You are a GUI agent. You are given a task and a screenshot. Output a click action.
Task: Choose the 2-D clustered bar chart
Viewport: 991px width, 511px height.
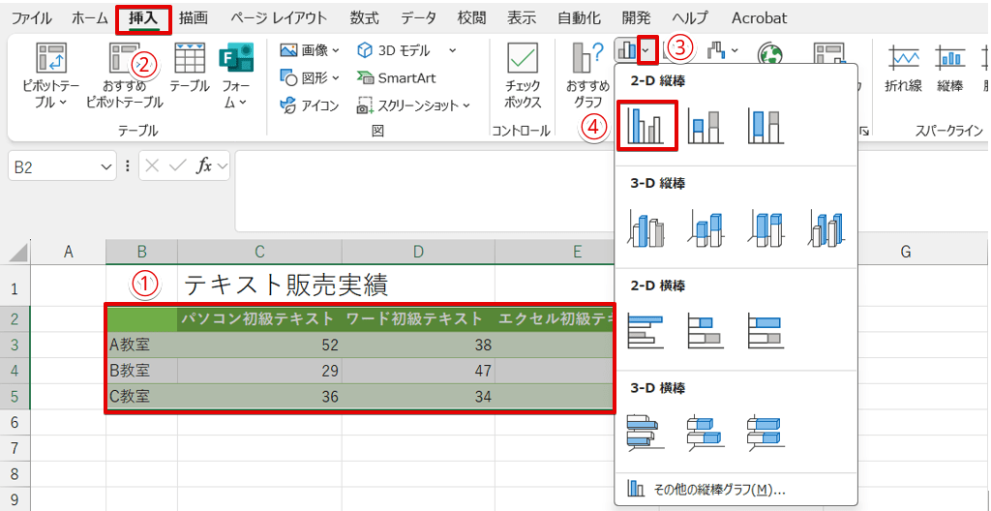click(x=646, y=331)
